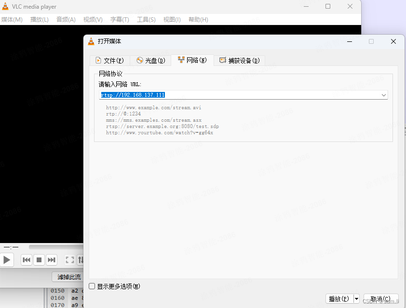Click the example text mms://mms.examples.com/stream.asx

click(x=153, y=120)
